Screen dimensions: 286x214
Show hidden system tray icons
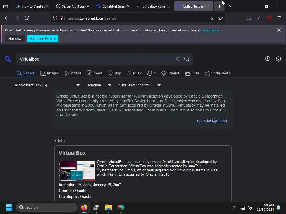point(234,207)
